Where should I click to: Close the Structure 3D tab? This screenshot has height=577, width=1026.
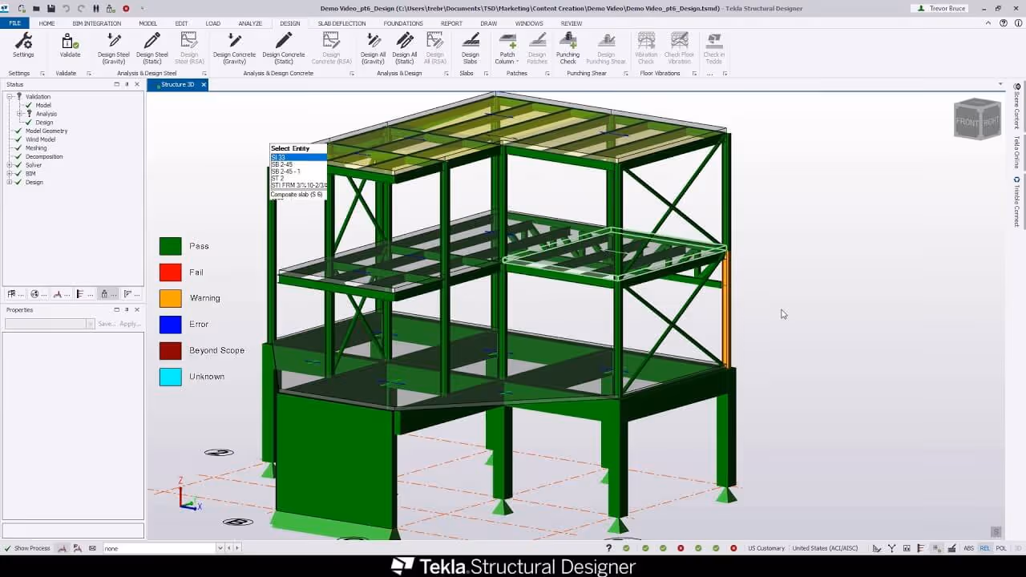tap(204, 84)
